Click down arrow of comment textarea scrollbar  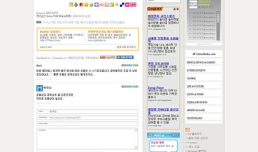pos(136,147)
